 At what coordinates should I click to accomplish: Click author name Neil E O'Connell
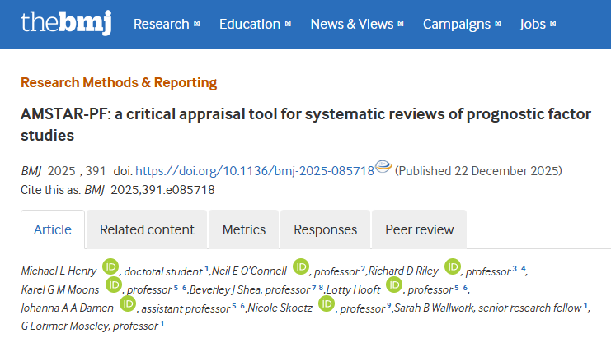(249, 271)
